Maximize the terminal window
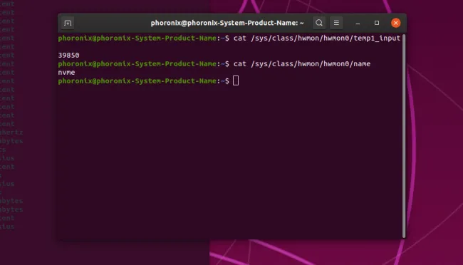This screenshot has width=463, height=265. 377,23
